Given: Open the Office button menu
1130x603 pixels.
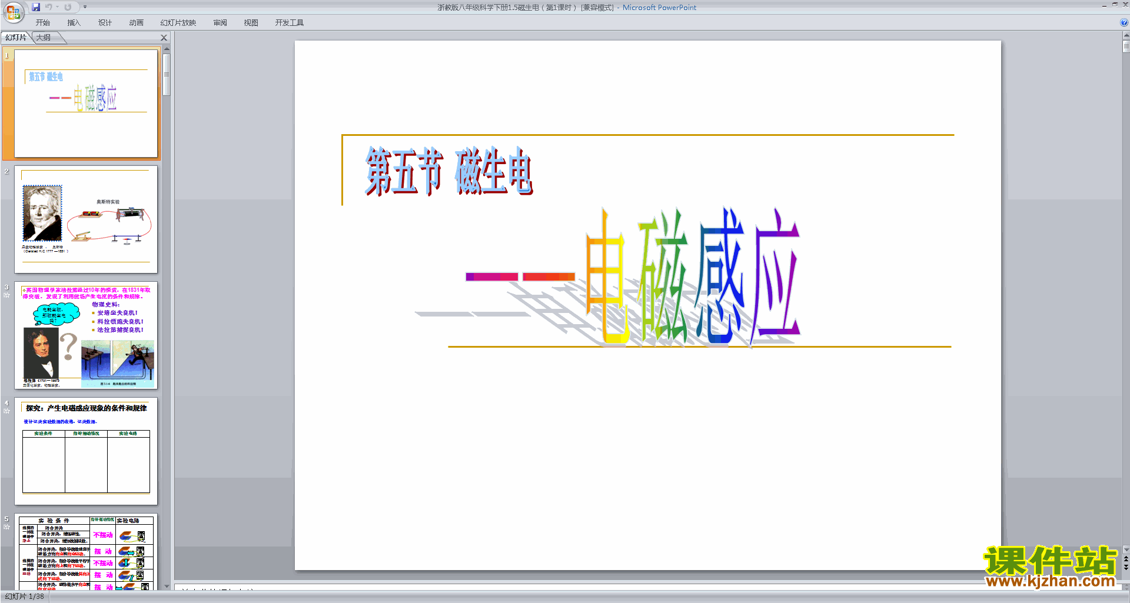Looking at the screenshot, I should 13,12.
